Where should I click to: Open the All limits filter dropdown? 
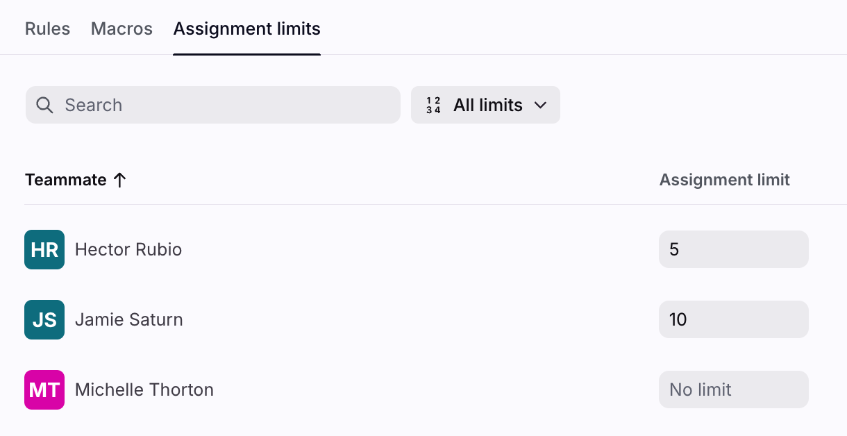coord(485,105)
